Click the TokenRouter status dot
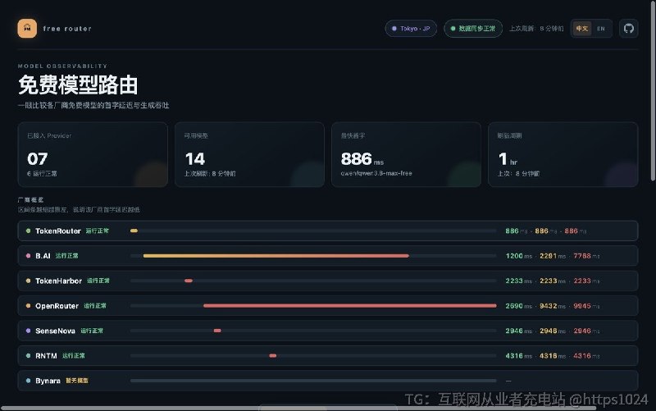The width and height of the screenshot is (656, 411). click(28, 231)
